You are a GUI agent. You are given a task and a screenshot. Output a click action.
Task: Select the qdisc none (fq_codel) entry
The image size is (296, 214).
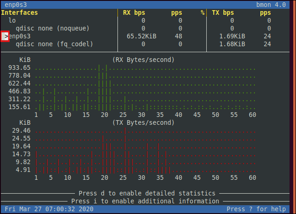pyautogui.click(x=54, y=44)
